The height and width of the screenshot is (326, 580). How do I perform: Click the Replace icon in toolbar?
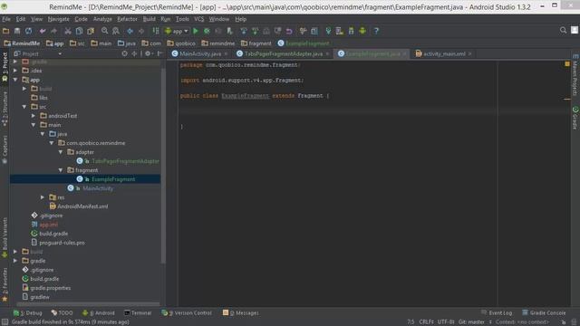pos(116,31)
